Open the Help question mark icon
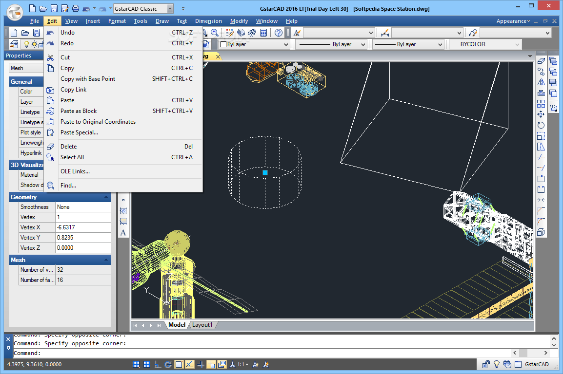563x374 pixels. [278, 33]
